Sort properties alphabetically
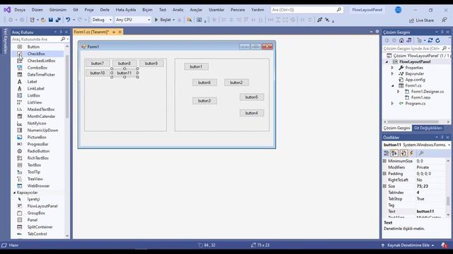 point(394,153)
